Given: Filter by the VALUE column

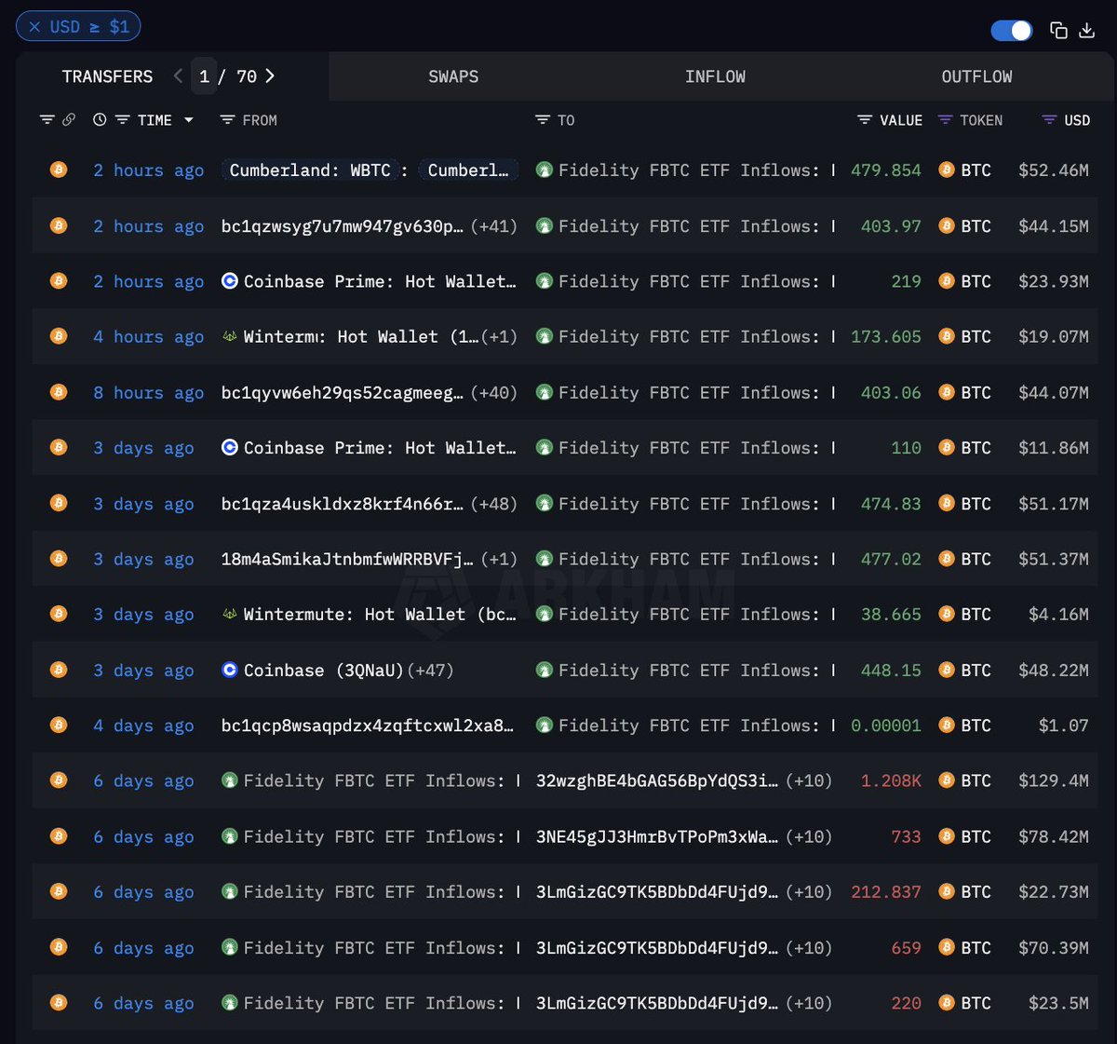Looking at the screenshot, I should [x=865, y=120].
